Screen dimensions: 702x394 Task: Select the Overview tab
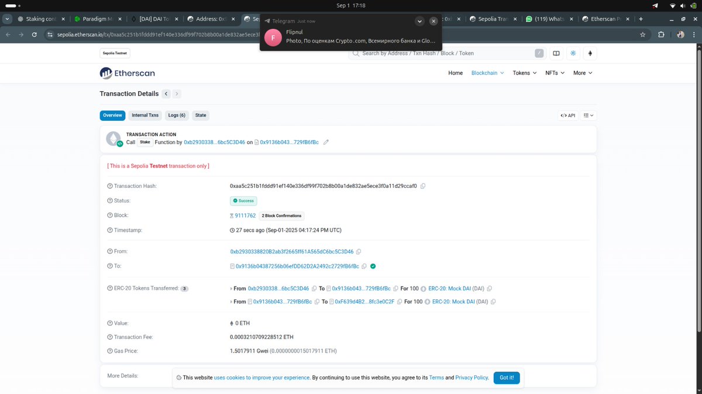[112, 116]
